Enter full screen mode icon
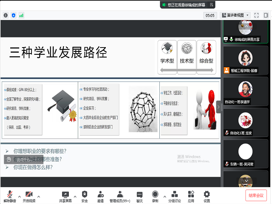The width and height of the screenshot is (272, 204). pyautogui.click(x=256, y=15)
